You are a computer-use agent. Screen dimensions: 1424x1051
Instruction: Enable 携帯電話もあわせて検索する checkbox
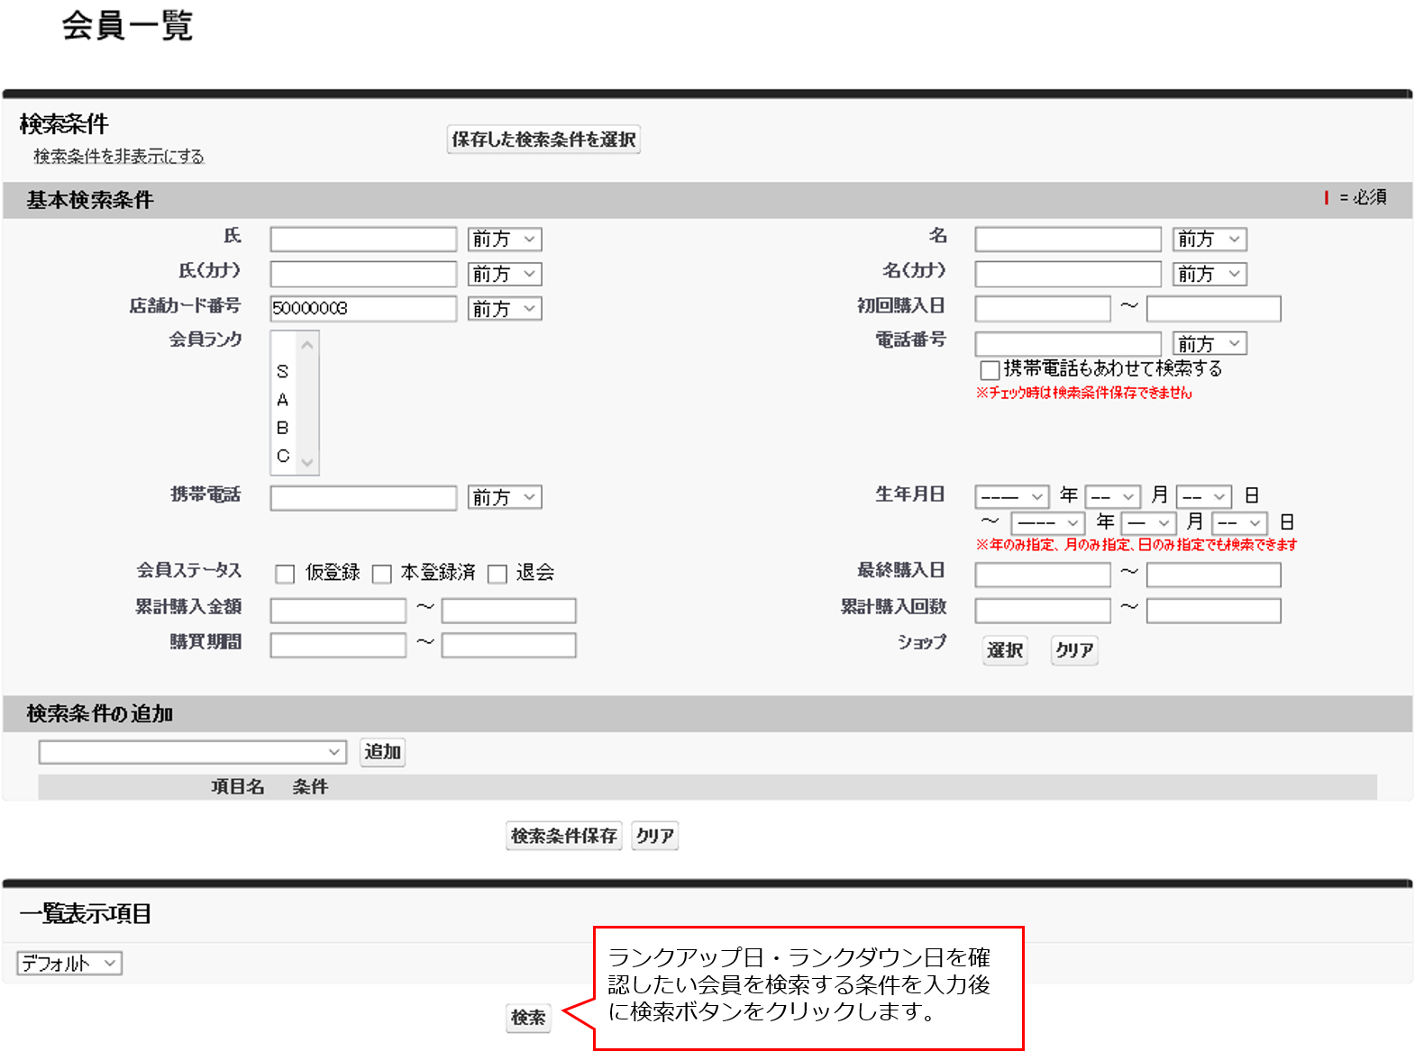coord(990,370)
